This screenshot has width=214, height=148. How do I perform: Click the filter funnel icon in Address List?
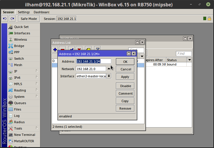97,49
